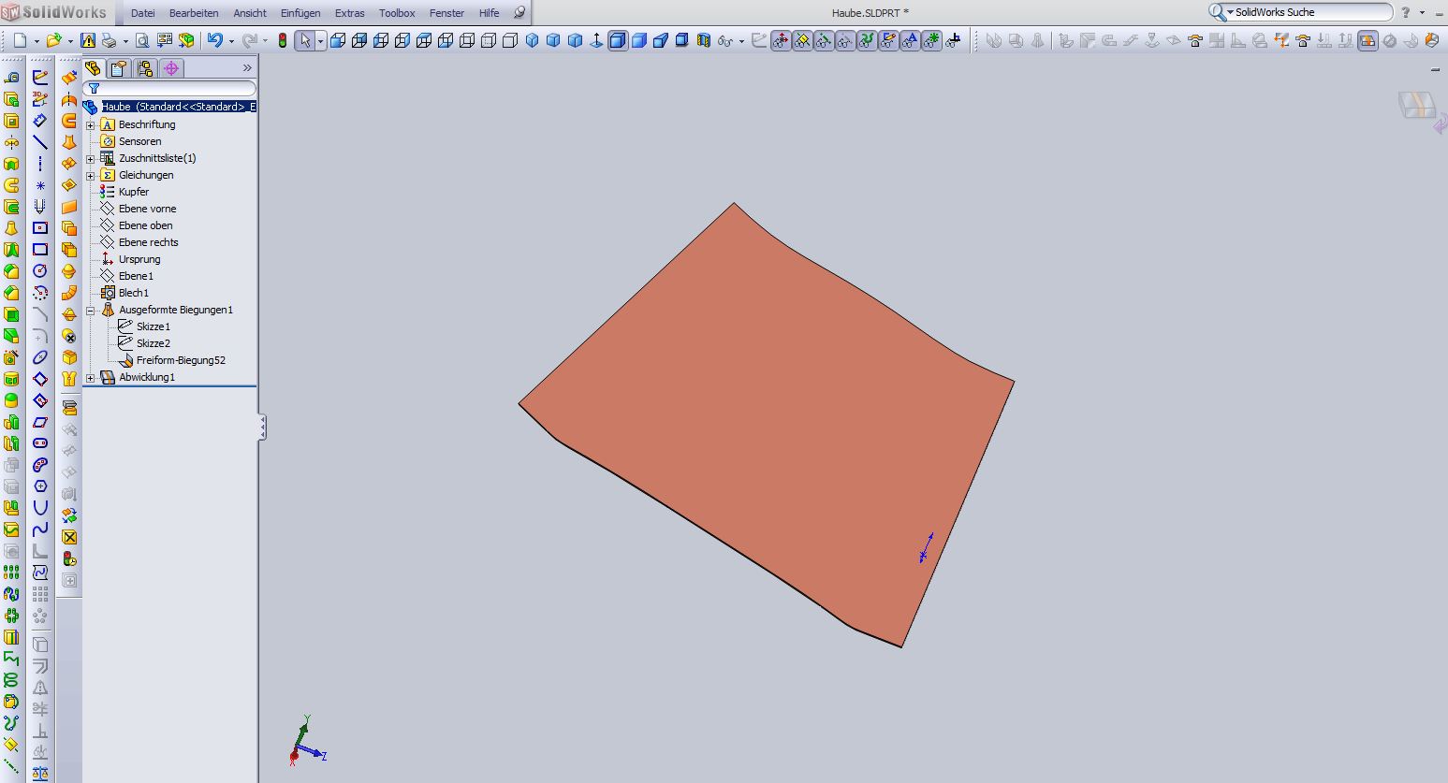Click the panel collapse handle on splitter
Screen dimensions: 1448x783
click(263, 428)
